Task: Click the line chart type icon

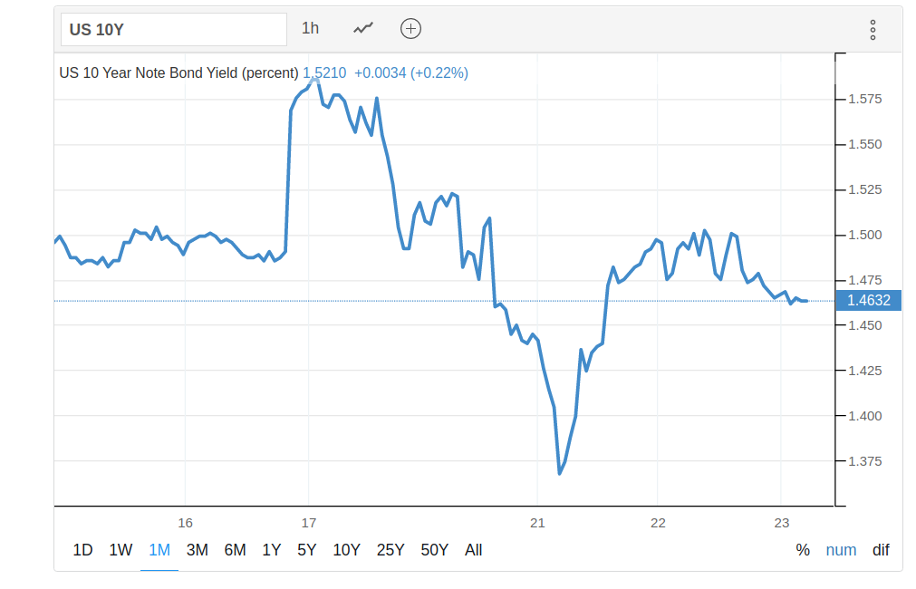Action: 363,28
